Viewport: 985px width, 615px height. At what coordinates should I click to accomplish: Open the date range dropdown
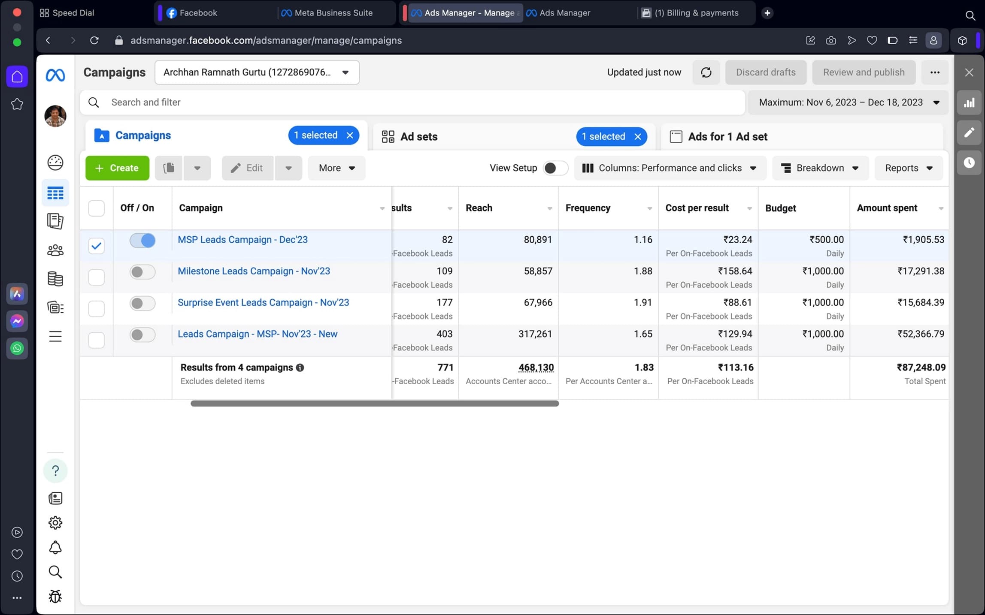point(849,102)
